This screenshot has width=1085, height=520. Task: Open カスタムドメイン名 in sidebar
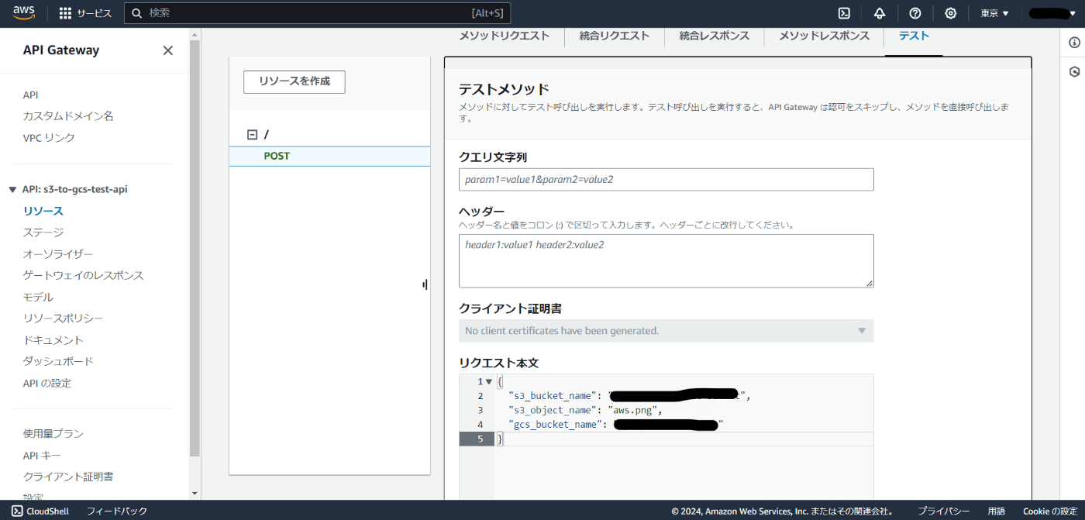(x=68, y=116)
